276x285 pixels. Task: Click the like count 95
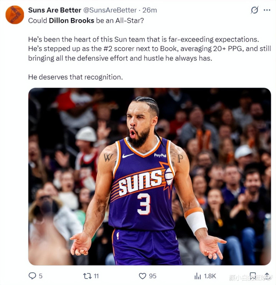(152, 276)
